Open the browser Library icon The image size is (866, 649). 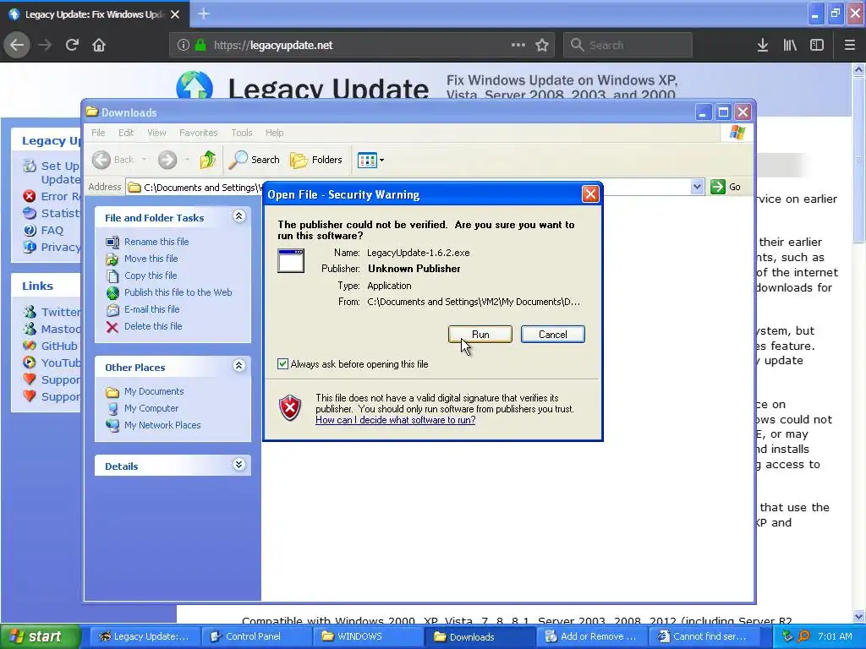coord(790,45)
